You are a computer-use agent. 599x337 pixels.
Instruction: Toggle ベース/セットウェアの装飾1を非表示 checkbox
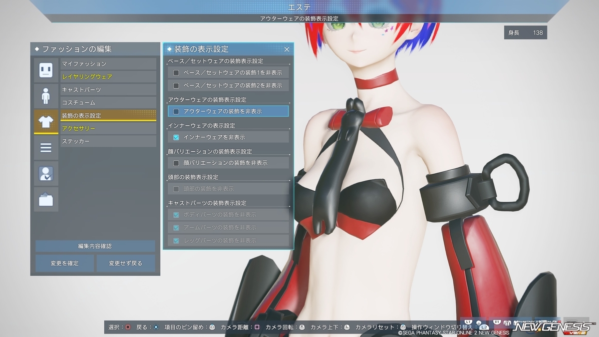tap(176, 72)
